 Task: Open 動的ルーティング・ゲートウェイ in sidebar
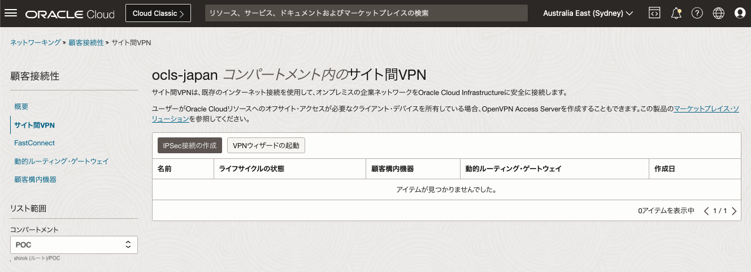click(x=62, y=161)
